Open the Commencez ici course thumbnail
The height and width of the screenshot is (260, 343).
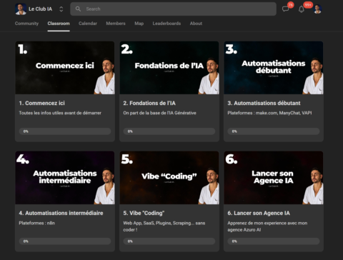65,68
